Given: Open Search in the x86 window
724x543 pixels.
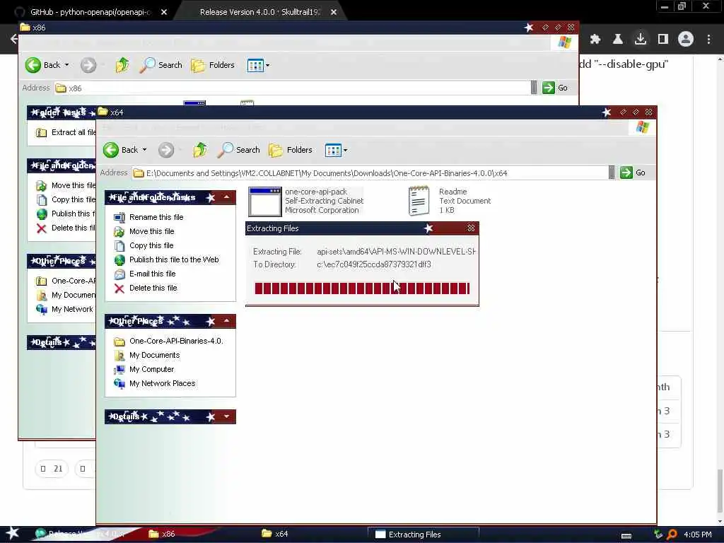Looking at the screenshot, I should (161, 65).
